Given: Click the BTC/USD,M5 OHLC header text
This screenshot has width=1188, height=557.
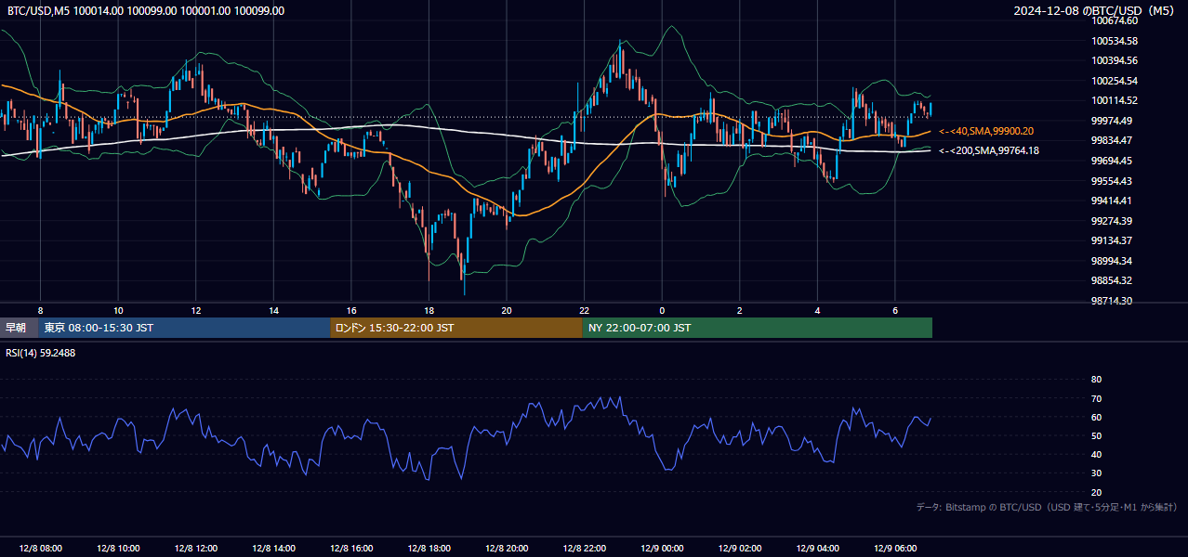Looking at the screenshot, I should pos(146,11).
